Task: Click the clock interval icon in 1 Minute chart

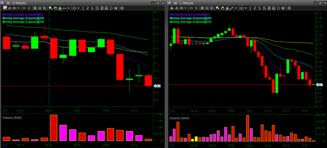Action: pyautogui.click(x=242, y=7)
